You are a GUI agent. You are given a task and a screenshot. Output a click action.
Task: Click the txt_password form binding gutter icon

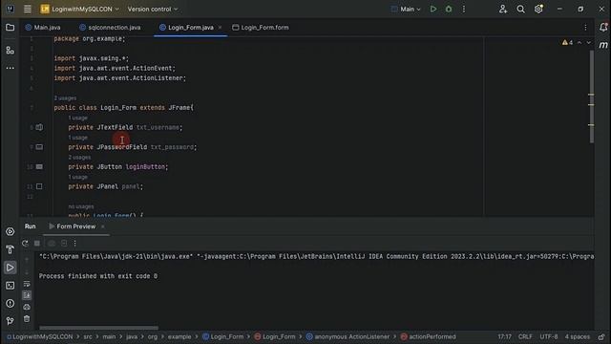pyautogui.click(x=39, y=147)
